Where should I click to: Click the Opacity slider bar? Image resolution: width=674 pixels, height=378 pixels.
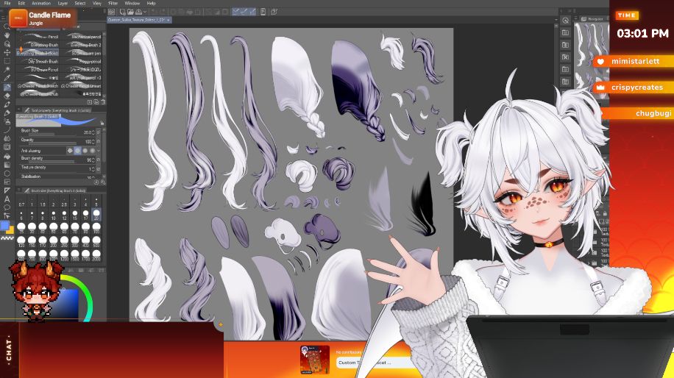click(x=52, y=144)
